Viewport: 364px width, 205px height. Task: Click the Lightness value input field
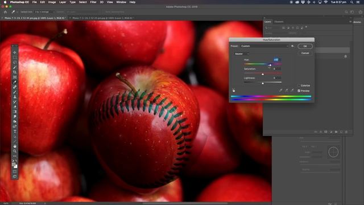click(277, 78)
